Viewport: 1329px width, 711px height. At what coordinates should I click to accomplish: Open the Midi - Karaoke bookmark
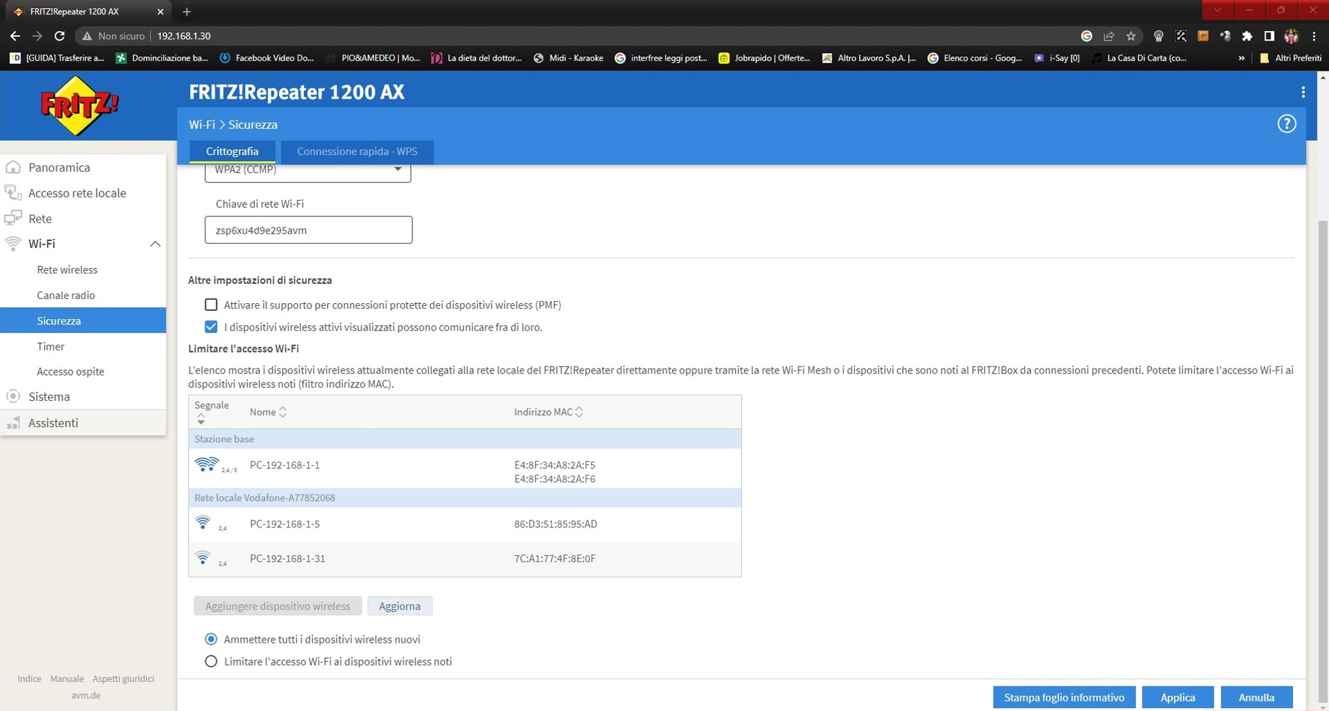(568, 58)
